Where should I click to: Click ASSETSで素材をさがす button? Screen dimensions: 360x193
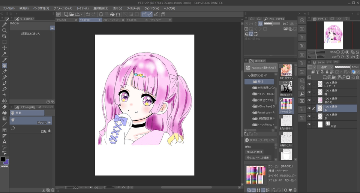tap(261, 68)
